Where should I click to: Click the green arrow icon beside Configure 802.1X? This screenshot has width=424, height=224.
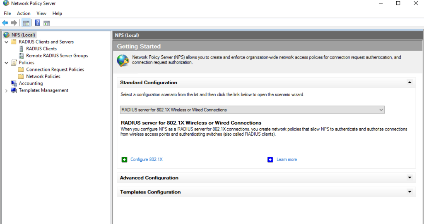click(124, 160)
